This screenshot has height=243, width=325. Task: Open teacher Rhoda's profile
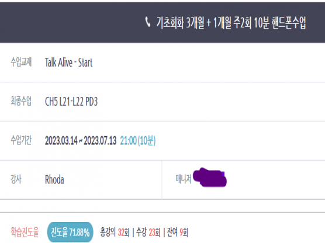tap(54, 179)
